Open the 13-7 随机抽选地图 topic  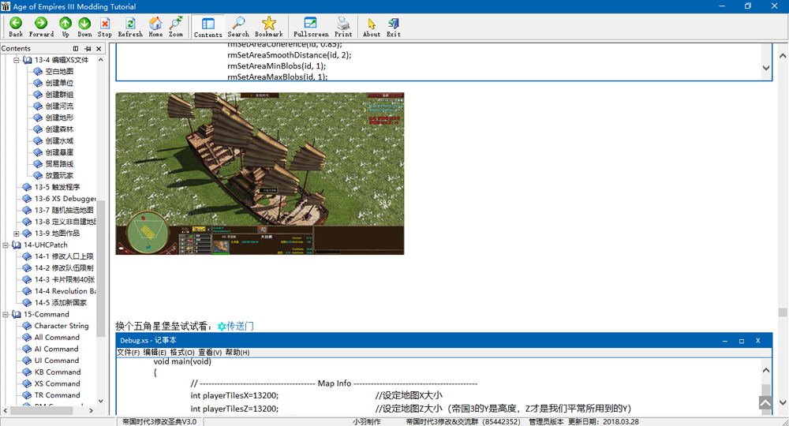(x=64, y=210)
